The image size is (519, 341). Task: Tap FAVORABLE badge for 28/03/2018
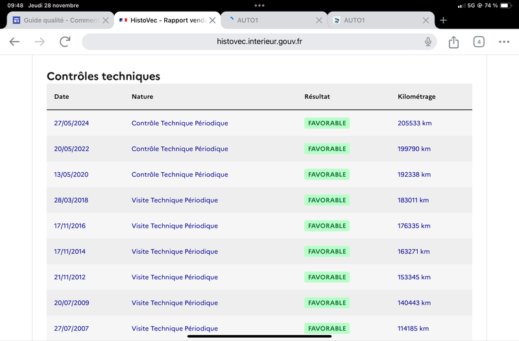pyautogui.click(x=327, y=200)
